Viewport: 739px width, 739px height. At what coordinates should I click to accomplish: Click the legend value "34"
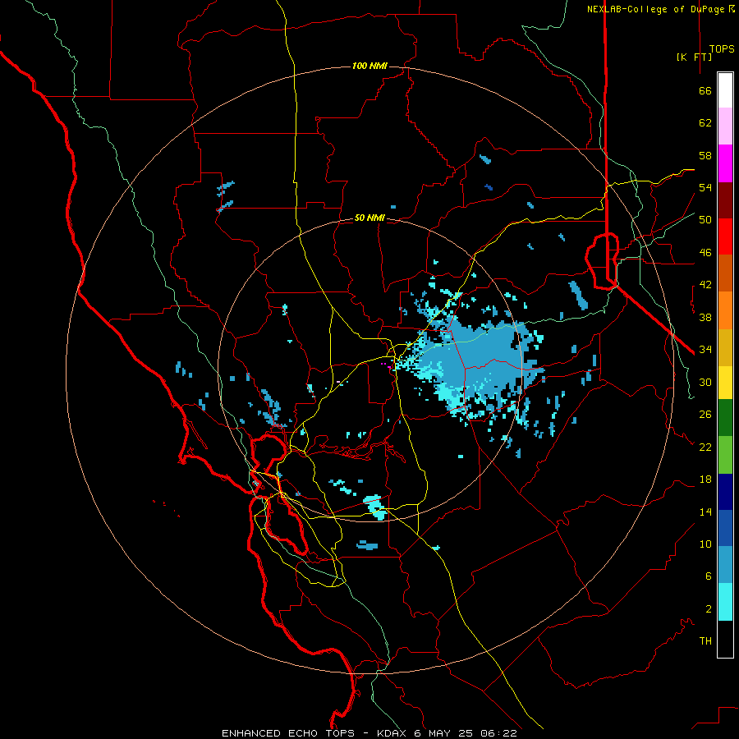click(705, 350)
